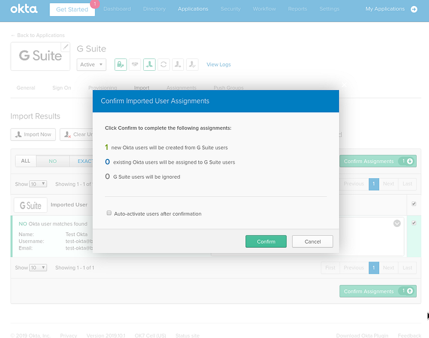Viewport: 429px width, 338px height.
Task: Click Last in top pagination
Action: point(408,184)
